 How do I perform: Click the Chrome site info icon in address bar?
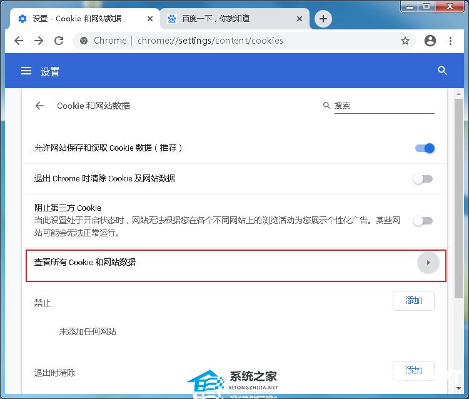[84, 41]
